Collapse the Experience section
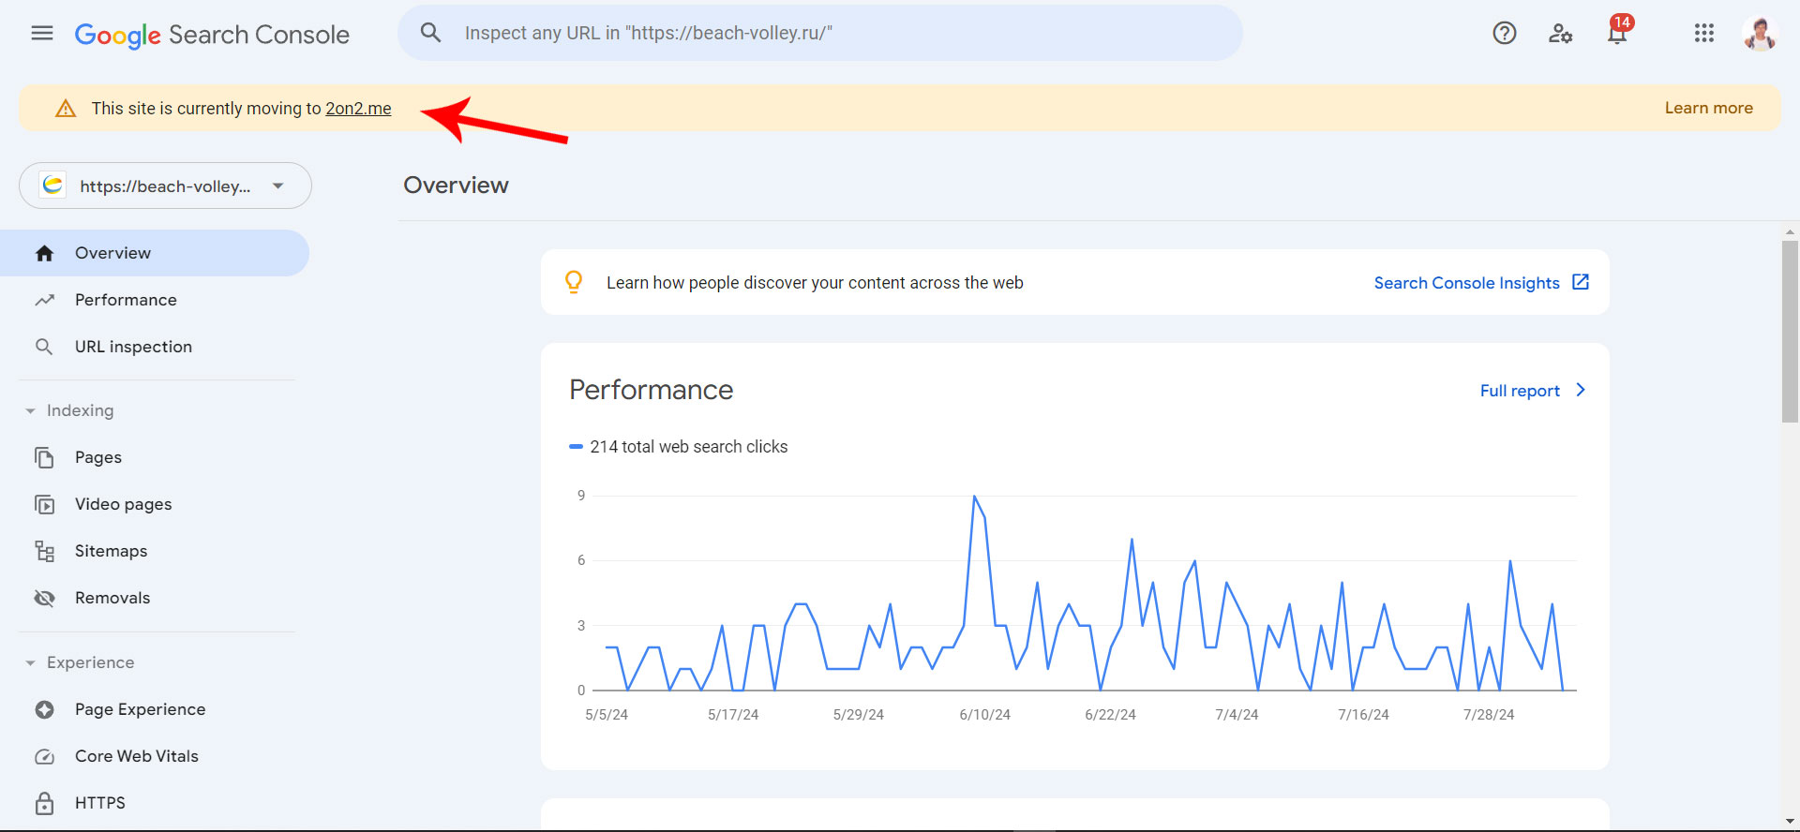The width and height of the screenshot is (1800, 832). (x=31, y=663)
